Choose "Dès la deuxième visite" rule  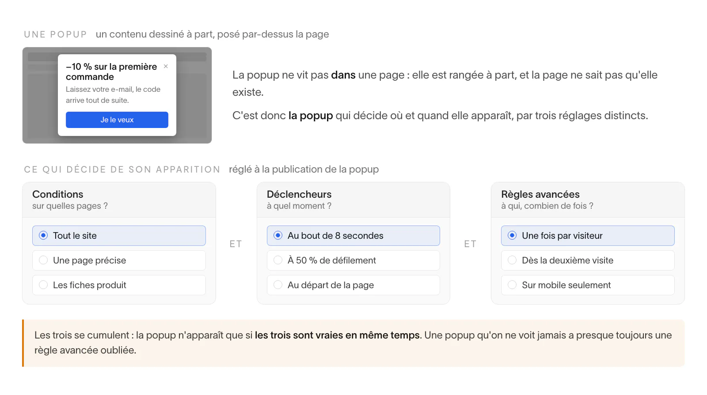(x=588, y=260)
